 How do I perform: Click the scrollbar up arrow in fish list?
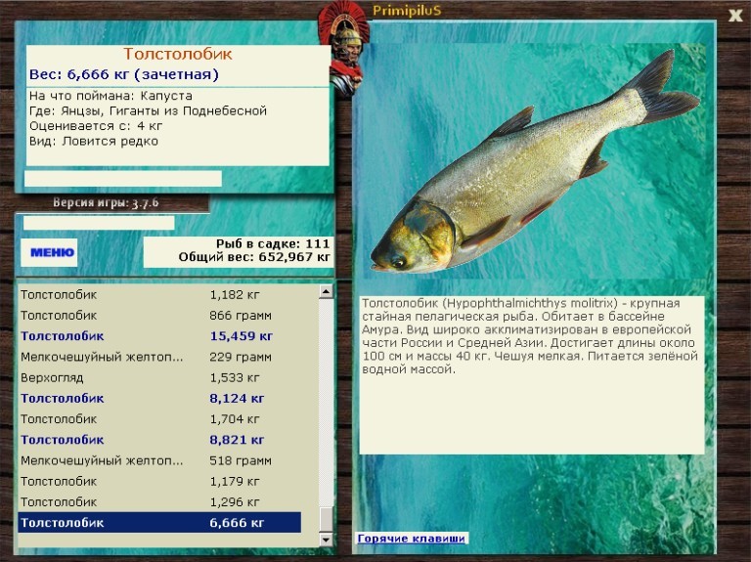pos(326,291)
